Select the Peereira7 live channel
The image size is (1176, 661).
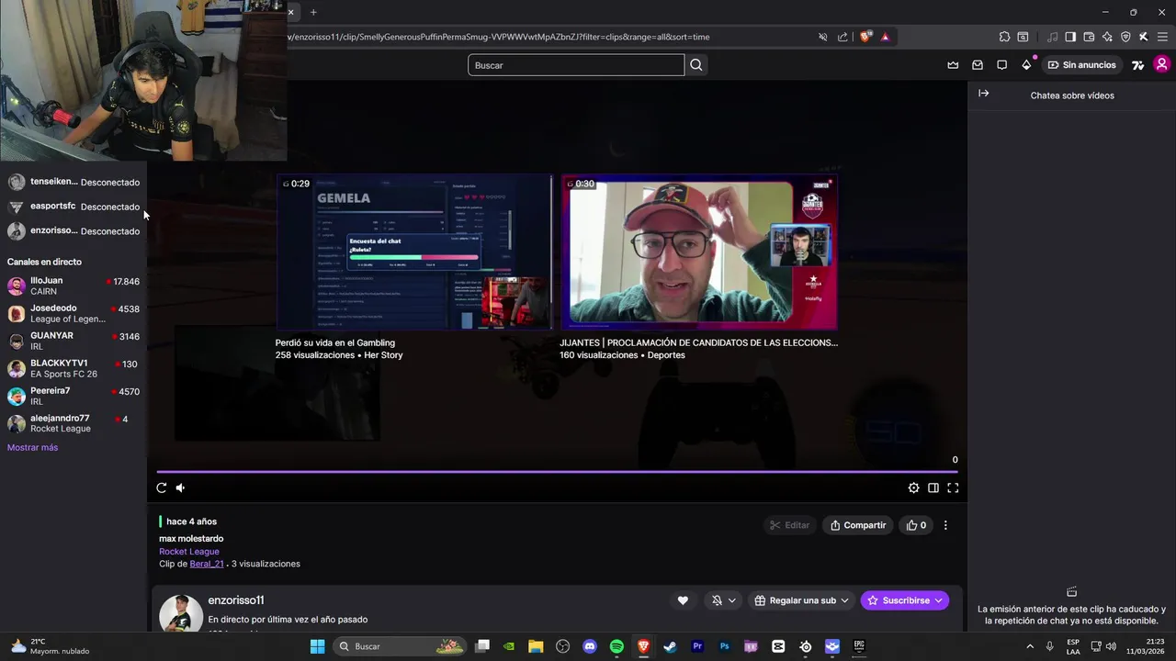pyautogui.click(x=73, y=396)
